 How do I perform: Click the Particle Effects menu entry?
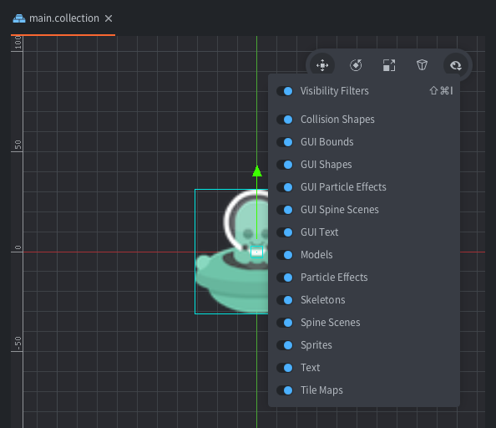pos(334,278)
